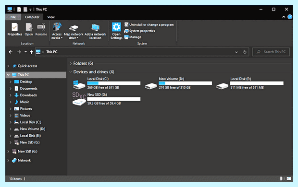
Task: Click title bar properties quick icon
Action: click(19, 9)
